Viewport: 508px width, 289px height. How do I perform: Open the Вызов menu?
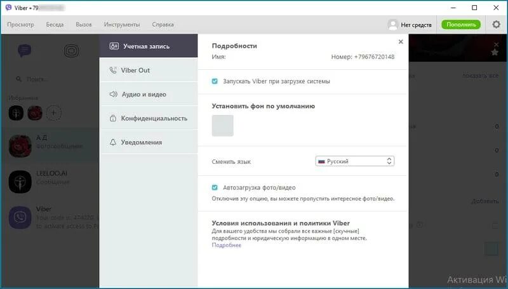(x=84, y=24)
